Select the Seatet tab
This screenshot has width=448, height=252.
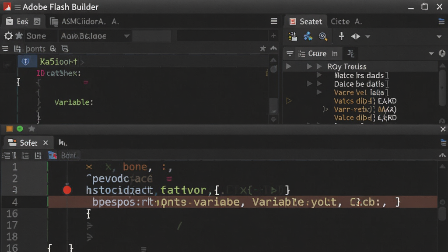pos(306,21)
